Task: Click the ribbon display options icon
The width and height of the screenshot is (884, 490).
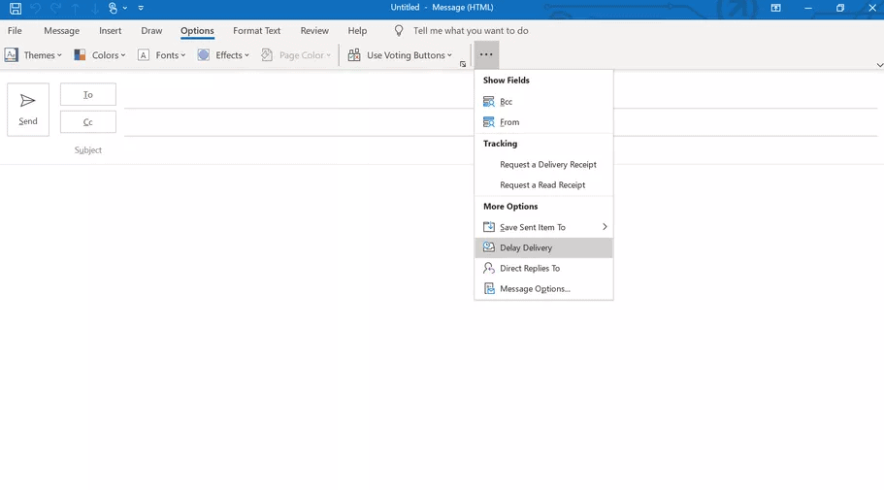Action: pos(775,8)
